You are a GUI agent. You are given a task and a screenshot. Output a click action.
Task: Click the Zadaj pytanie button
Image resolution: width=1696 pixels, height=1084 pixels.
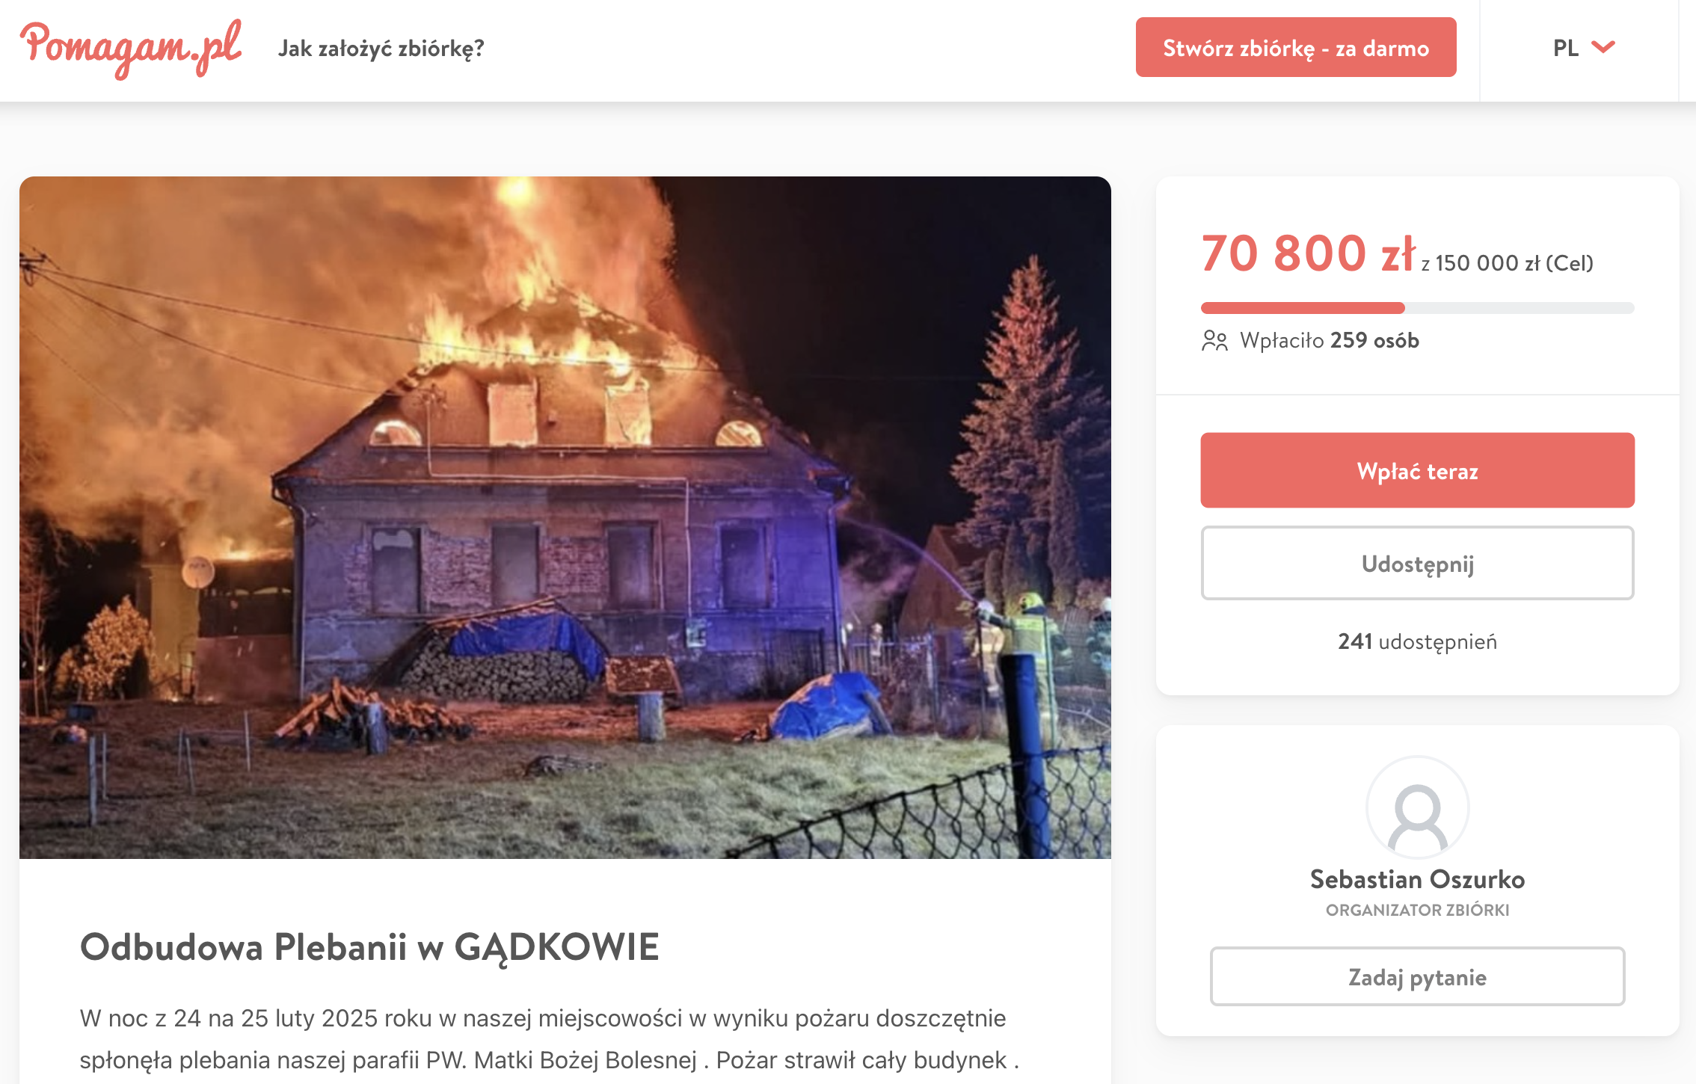tap(1417, 976)
